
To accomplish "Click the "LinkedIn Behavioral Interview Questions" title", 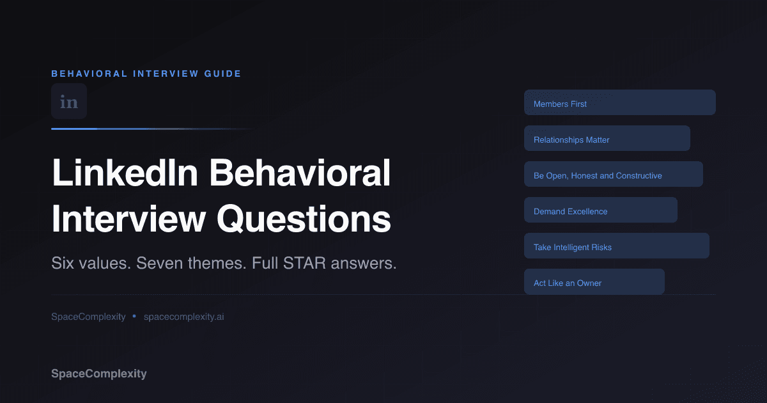I will (x=221, y=196).
